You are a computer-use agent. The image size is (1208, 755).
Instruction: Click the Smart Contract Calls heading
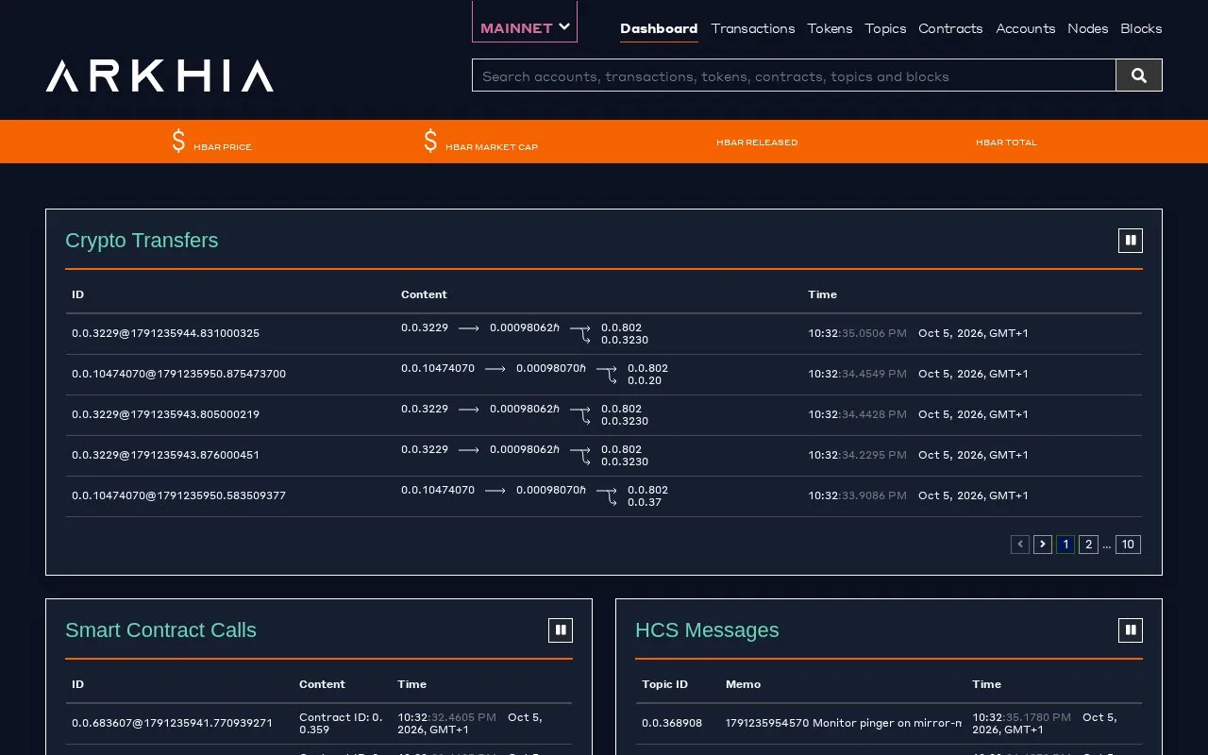160,630
